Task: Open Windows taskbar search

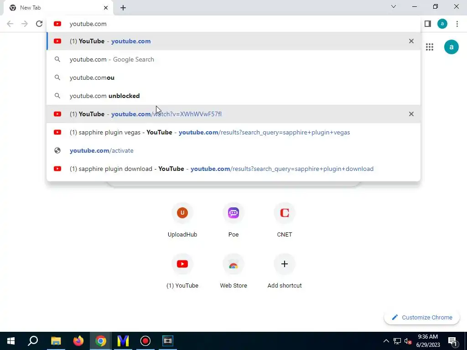Action: pyautogui.click(x=33, y=341)
